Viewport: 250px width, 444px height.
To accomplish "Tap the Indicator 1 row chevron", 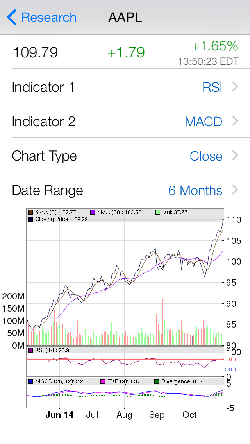I will pos(235,87).
